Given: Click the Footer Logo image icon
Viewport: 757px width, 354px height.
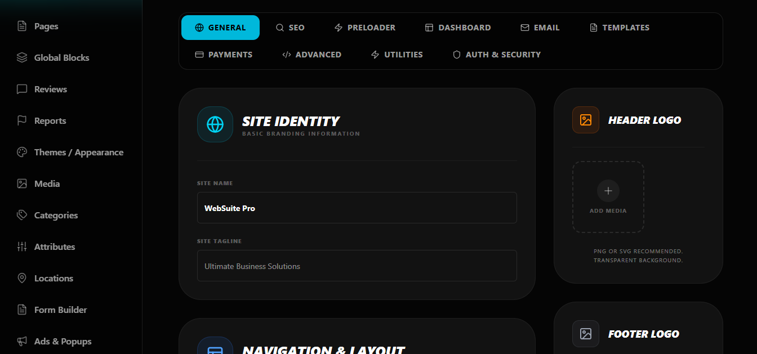Looking at the screenshot, I should tap(586, 334).
